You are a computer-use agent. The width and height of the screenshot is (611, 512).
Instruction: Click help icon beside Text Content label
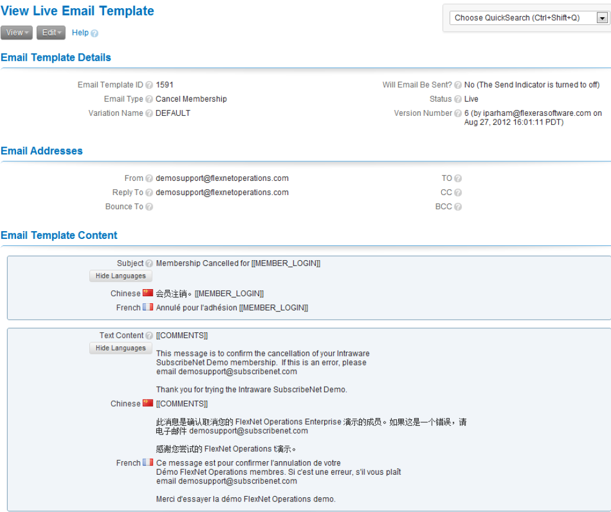pos(149,336)
